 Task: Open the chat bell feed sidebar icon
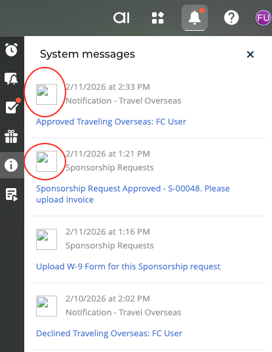click(x=11, y=79)
